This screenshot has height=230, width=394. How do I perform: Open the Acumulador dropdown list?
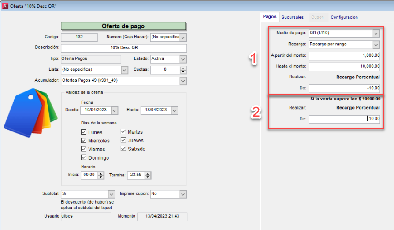pyautogui.click(x=183, y=81)
